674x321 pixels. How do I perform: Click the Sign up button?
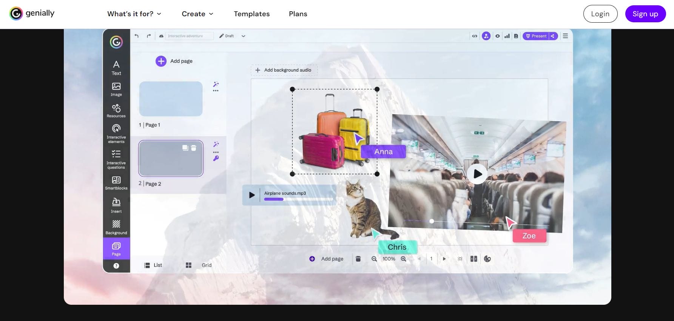click(x=645, y=14)
